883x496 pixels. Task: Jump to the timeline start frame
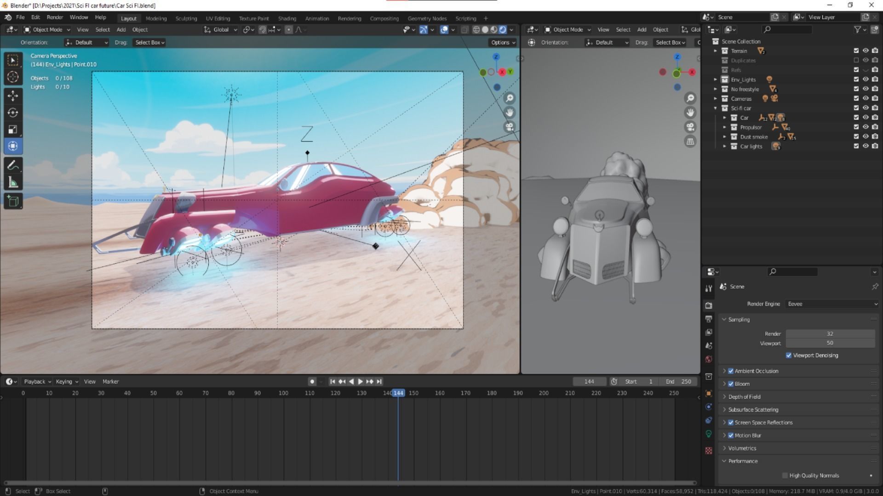tap(333, 382)
